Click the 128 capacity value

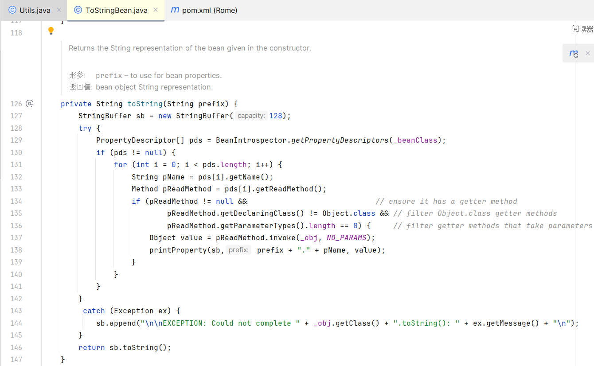point(276,116)
